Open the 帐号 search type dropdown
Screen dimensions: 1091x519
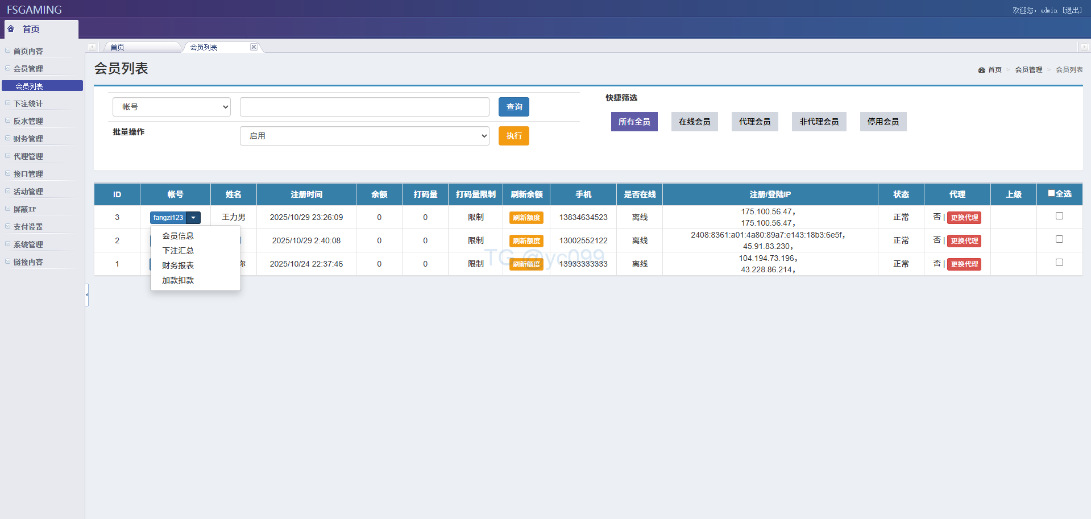172,107
